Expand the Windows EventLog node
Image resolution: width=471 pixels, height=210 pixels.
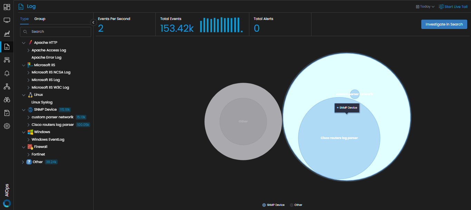pos(29,140)
